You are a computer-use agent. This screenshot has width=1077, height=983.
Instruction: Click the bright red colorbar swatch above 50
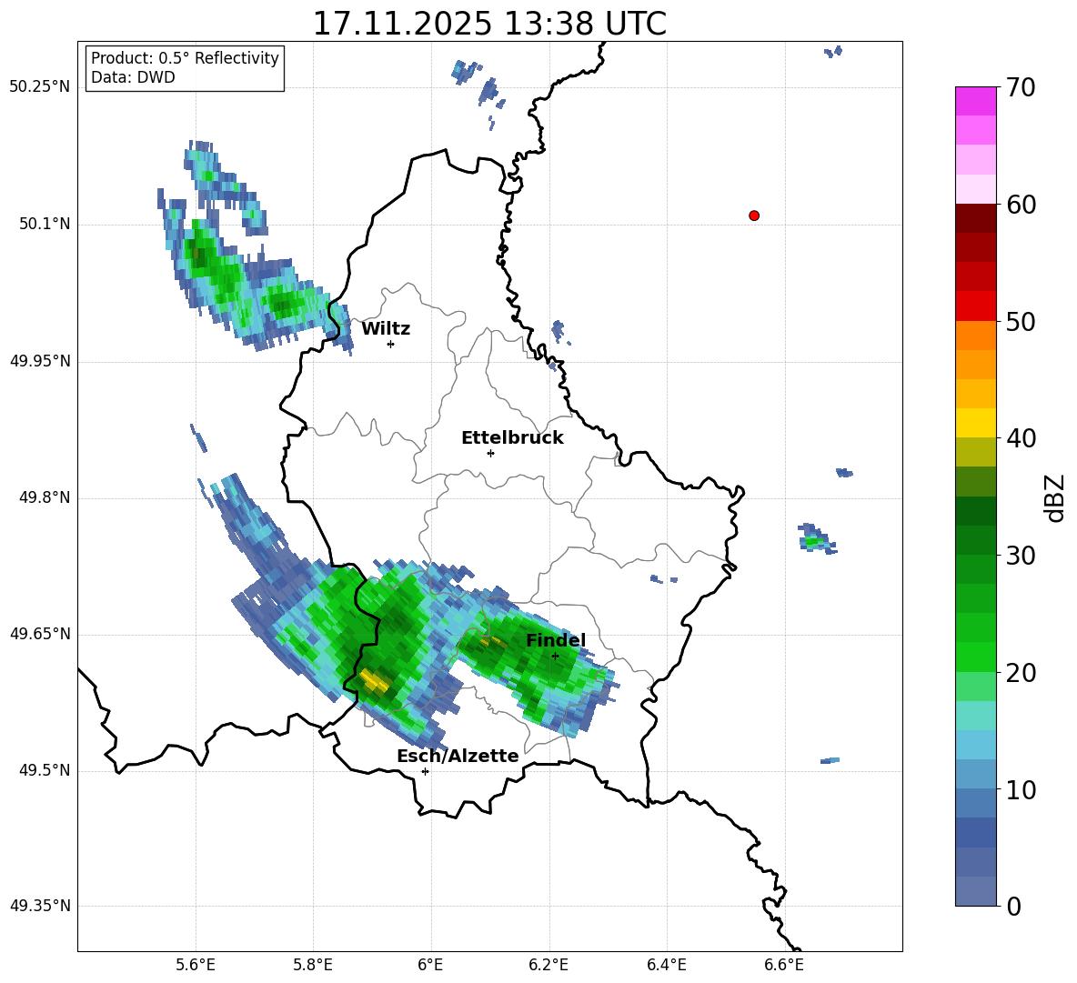(975, 306)
